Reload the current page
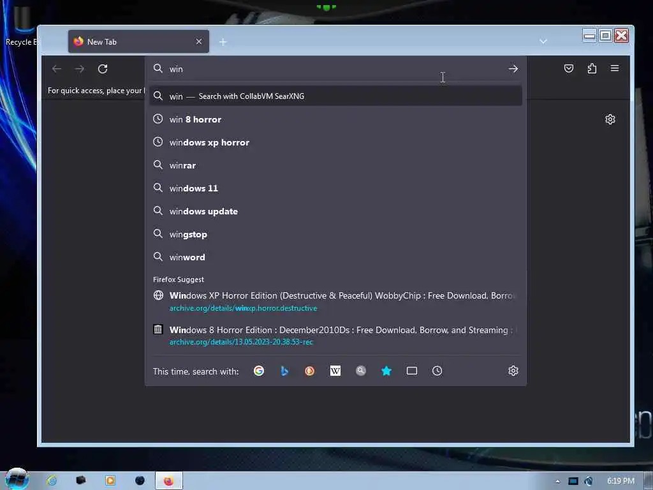 point(103,69)
